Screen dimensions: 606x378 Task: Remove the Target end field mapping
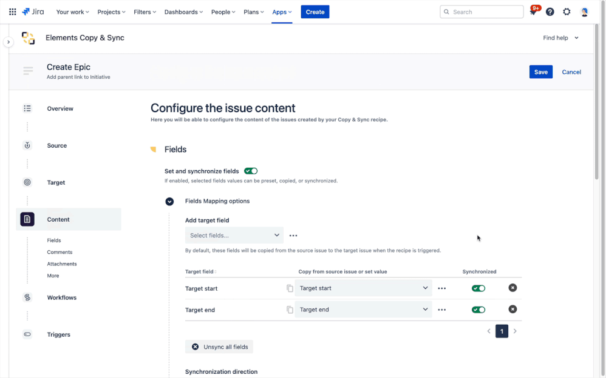click(x=512, y=309)
